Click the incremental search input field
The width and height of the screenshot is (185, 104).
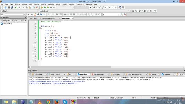click(x=14, y=14)
